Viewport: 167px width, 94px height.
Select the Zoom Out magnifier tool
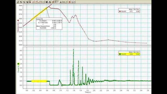coord(24,2)
